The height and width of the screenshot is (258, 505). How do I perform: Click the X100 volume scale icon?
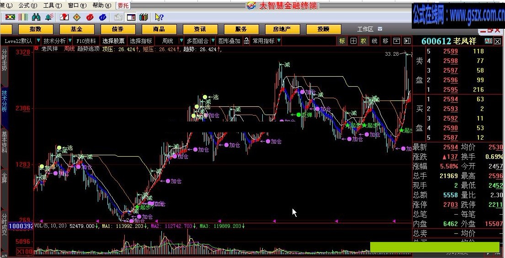point(24,251)
